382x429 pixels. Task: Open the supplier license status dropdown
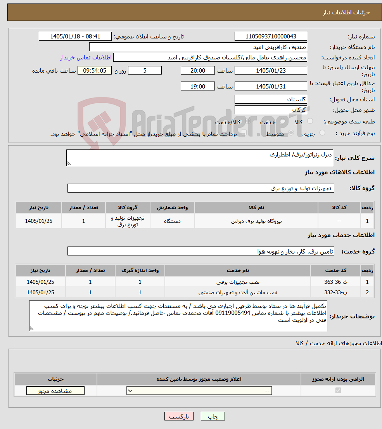[199, 391]
